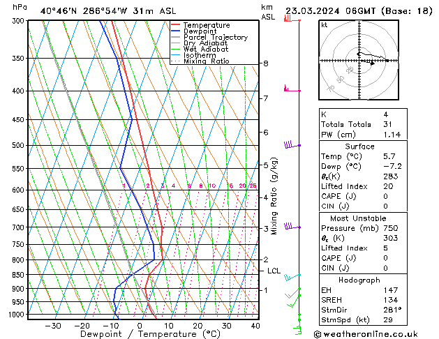Click the Dewpoint legend entry
Viewport: 439px width, 339px height.
[x=194, y=31]
